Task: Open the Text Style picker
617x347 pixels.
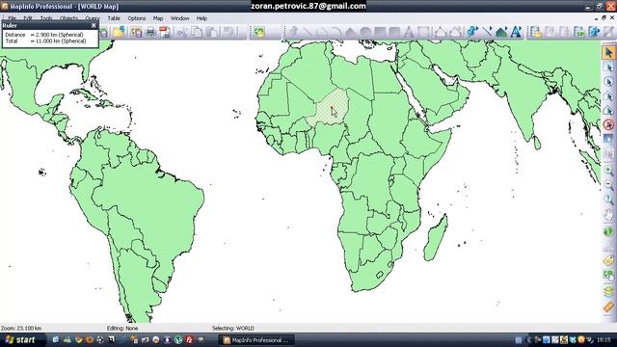Action: (x=517, y=32)
